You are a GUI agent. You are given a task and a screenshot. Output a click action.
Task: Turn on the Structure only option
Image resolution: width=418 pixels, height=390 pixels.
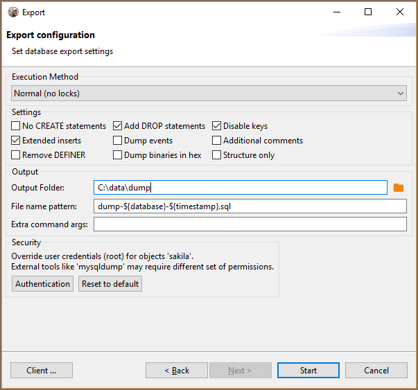pos(217,155)
